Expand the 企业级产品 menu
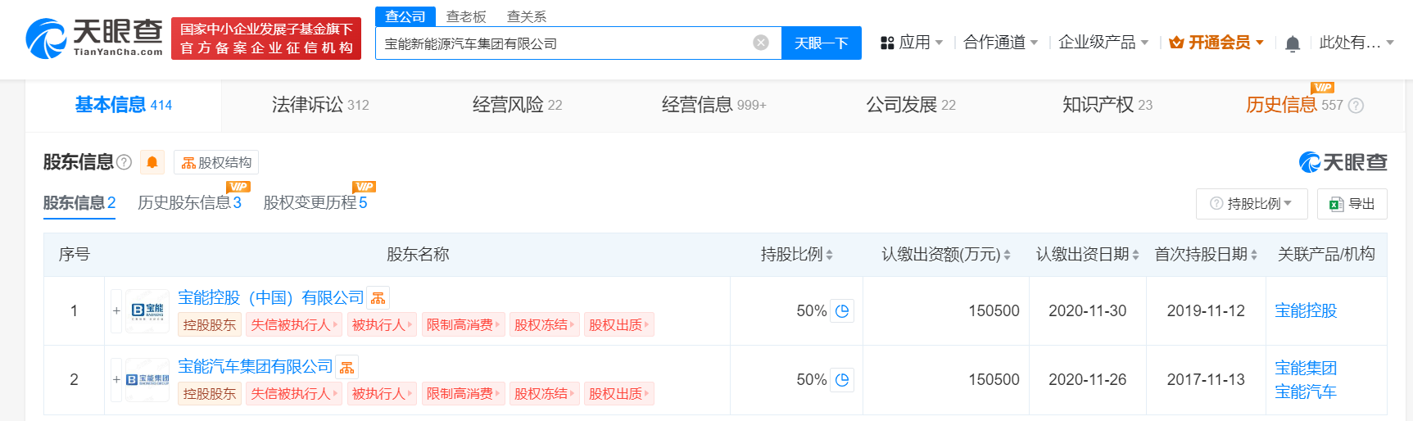The width and height of the screenshot is (1413, 421). (x=1103, y=43)
